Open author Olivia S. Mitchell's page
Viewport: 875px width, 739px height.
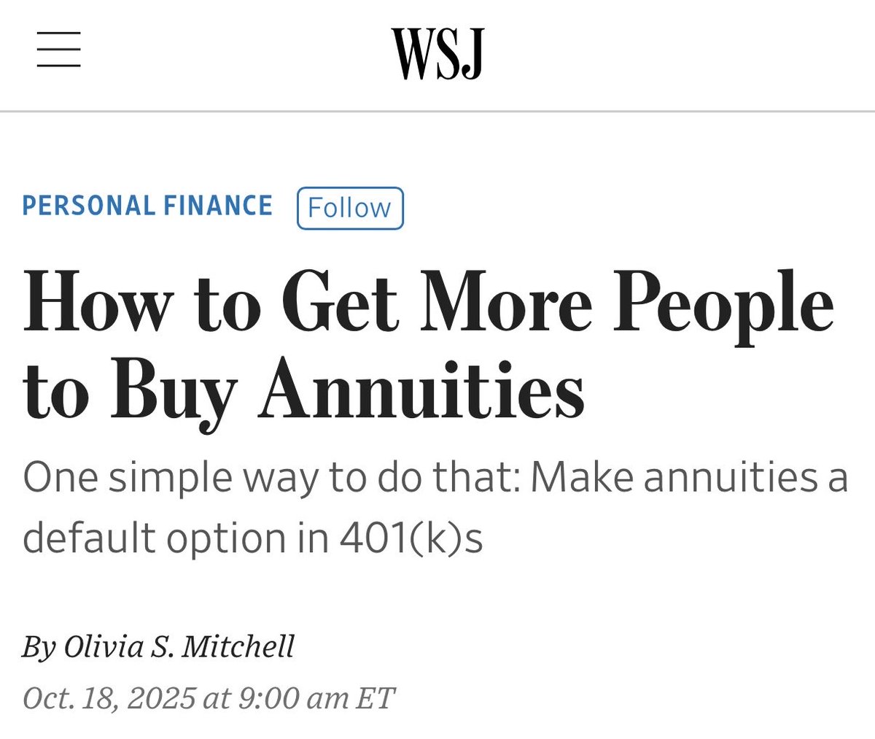[x=179, y=646]
